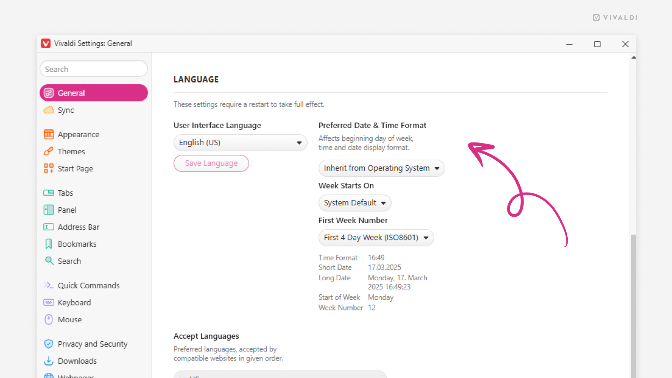Open Bookmarks settings panel
Viewport: 672px width, 378px height.
click(77, 244)
